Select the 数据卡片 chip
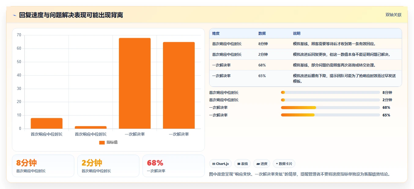 pos(284,164)
